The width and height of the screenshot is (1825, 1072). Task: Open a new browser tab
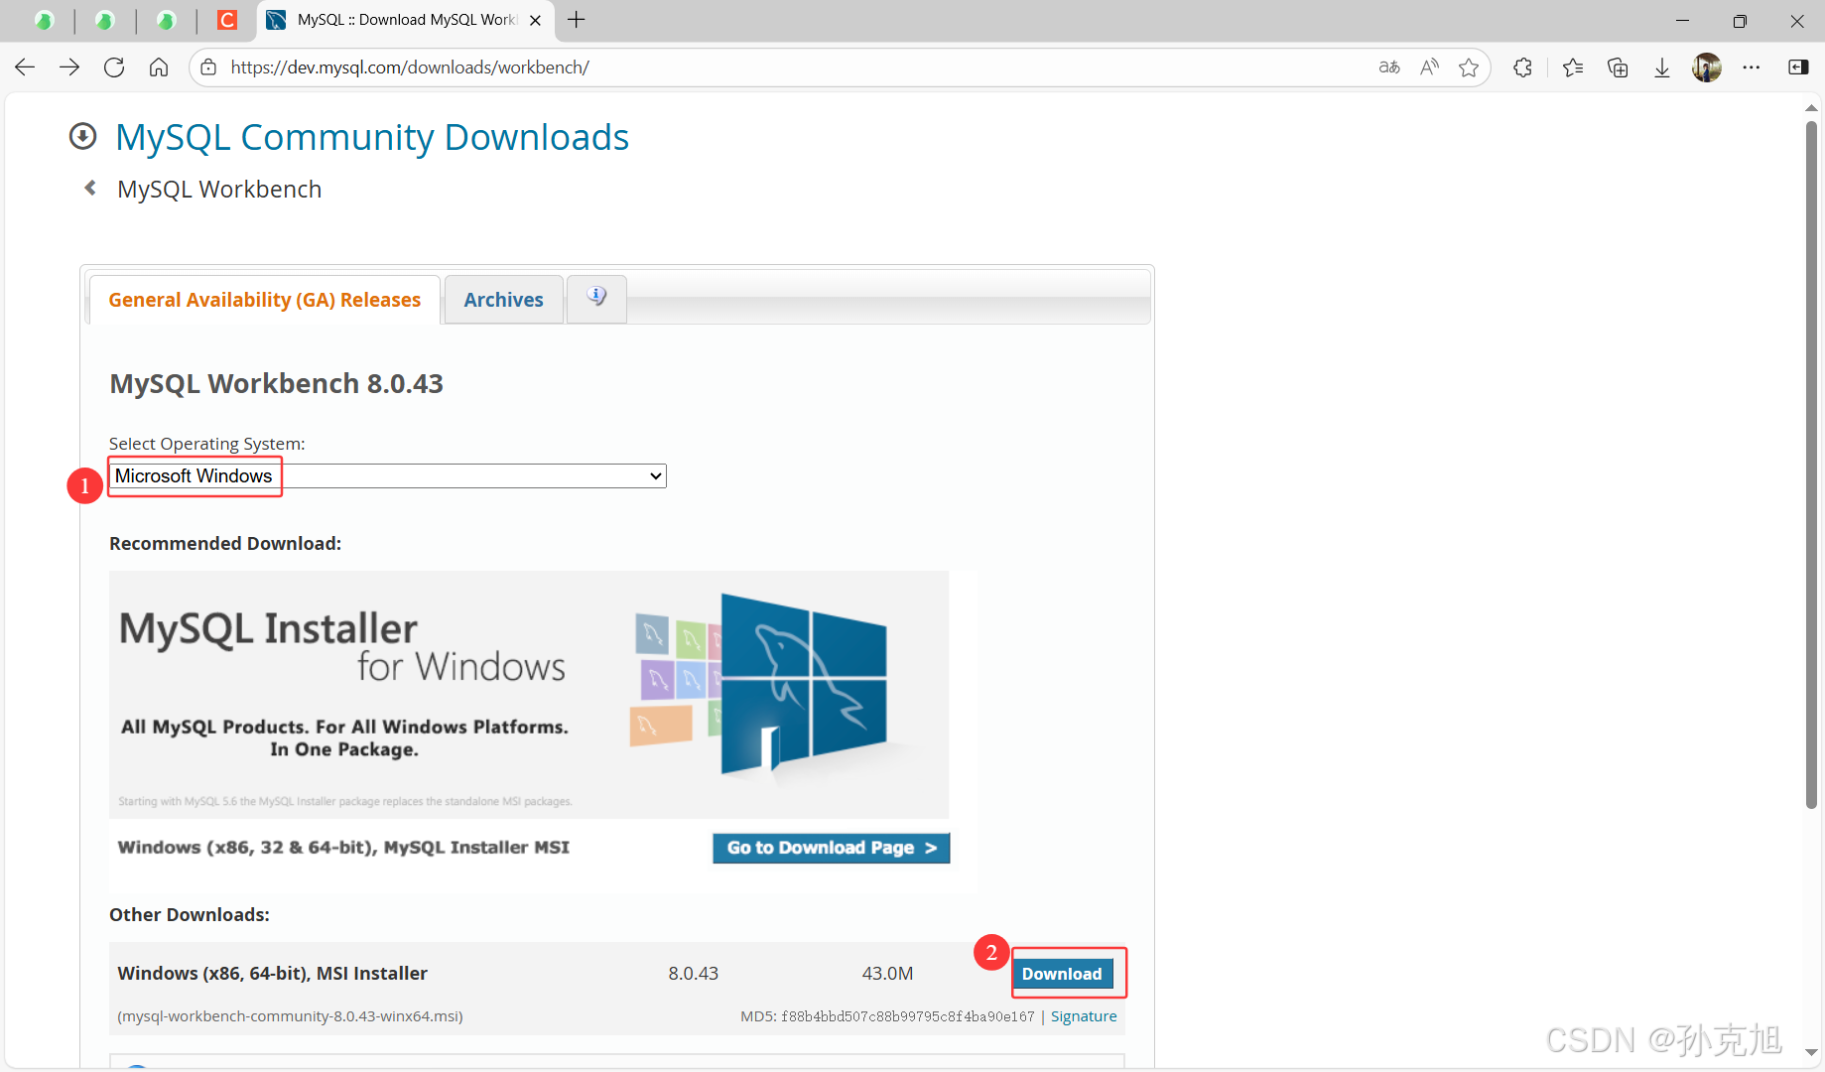tap(577, 20)
